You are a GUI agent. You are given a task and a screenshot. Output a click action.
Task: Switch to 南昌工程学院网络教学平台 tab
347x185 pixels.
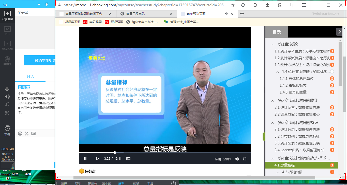84,14
